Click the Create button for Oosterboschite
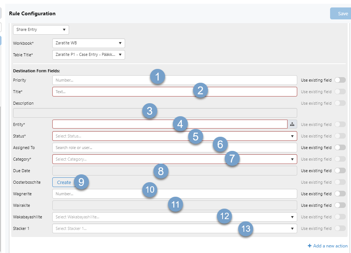Image resolution: width=351 pixels, height=253 pixels. pyautogui.click(x=64, y=182)
